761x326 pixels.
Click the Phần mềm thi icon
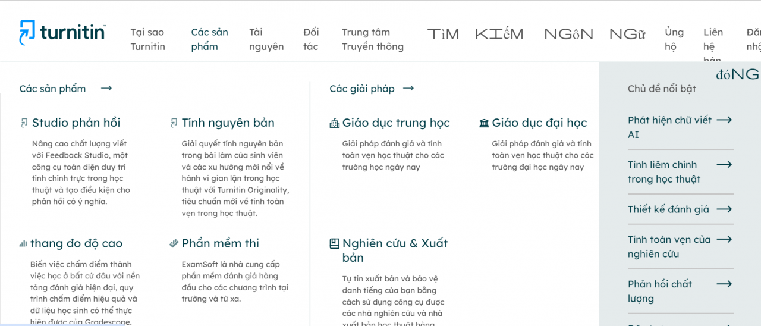click(174, 243)
